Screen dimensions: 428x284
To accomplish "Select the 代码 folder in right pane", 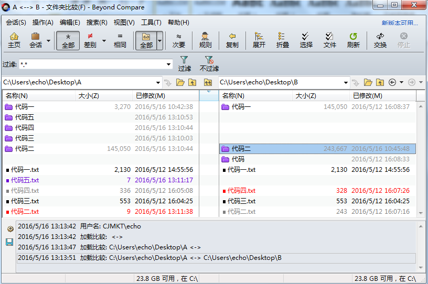I will pyautogui.click(x=317, y=159).
